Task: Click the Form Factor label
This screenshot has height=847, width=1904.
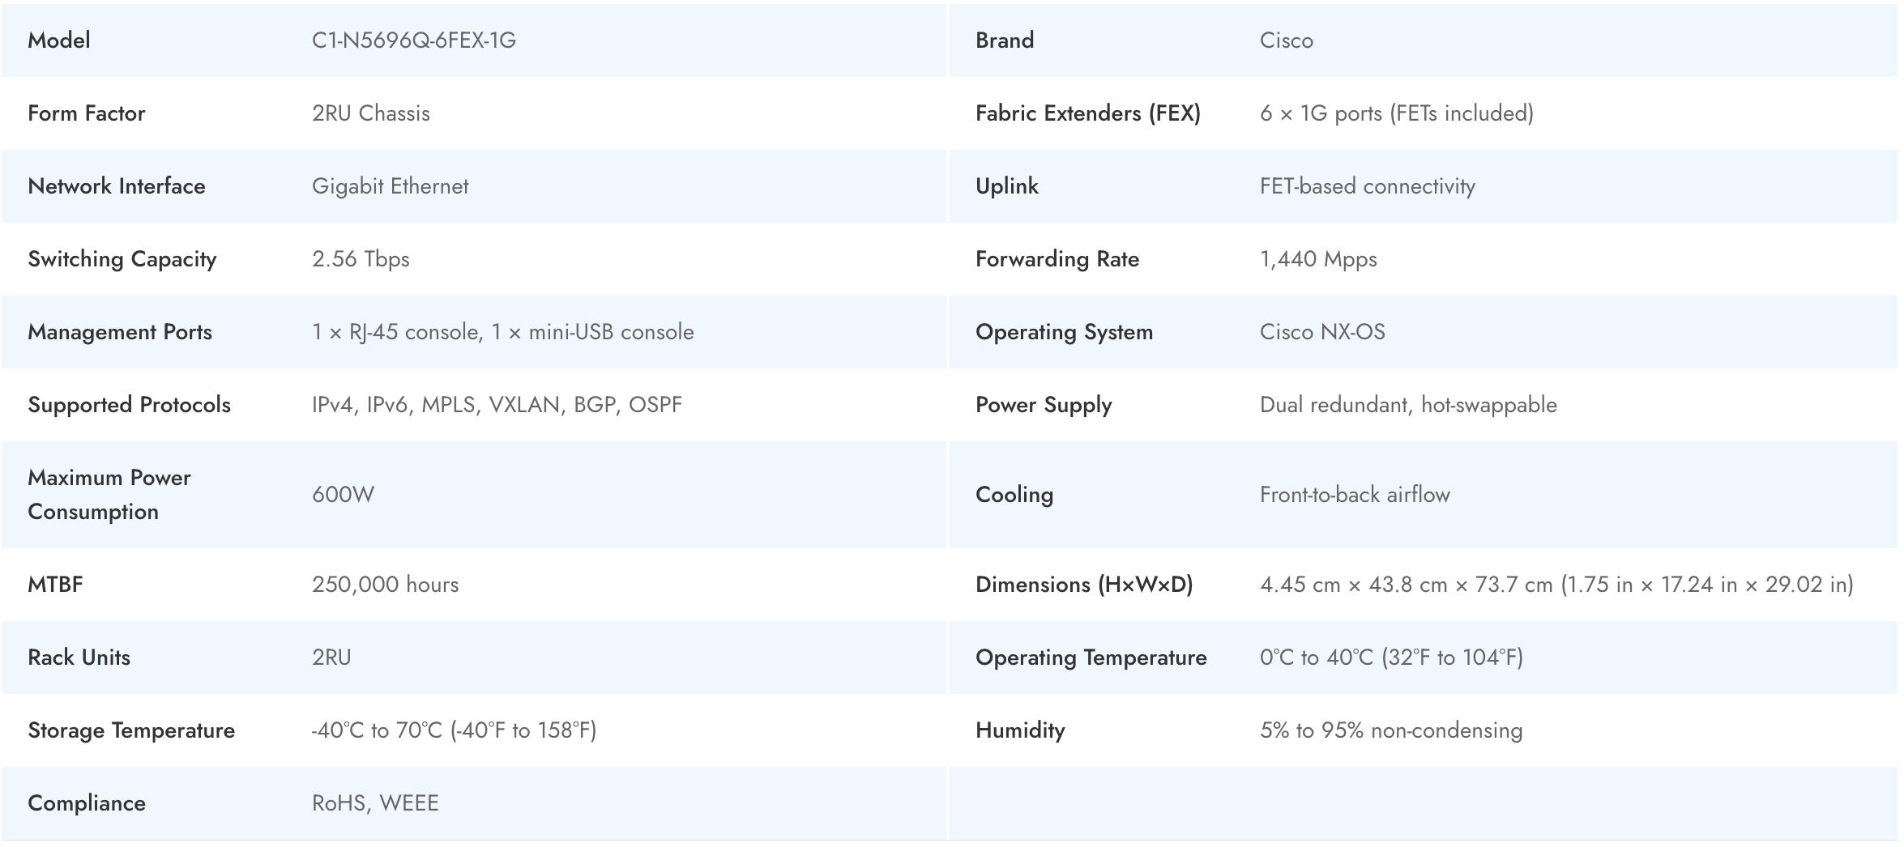Action: click(x=87, y=113)
